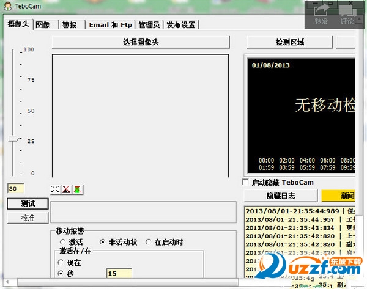
Task: Click the 转发 share arrow icon
Action: point(321,11)
